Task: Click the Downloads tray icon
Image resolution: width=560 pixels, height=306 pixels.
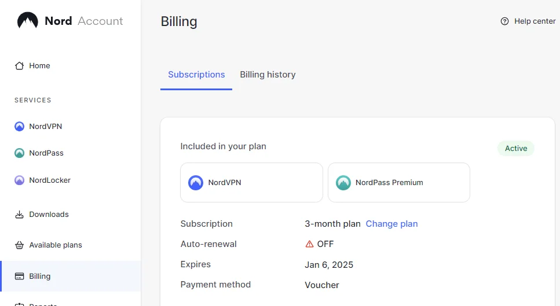Action: coord(19,215)
